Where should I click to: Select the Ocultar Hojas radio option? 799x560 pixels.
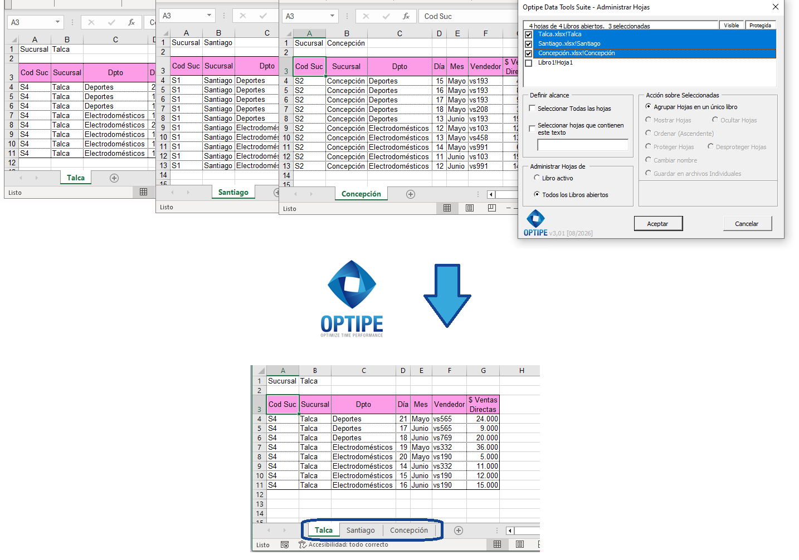pyautogui.click(x=715, y=120)
